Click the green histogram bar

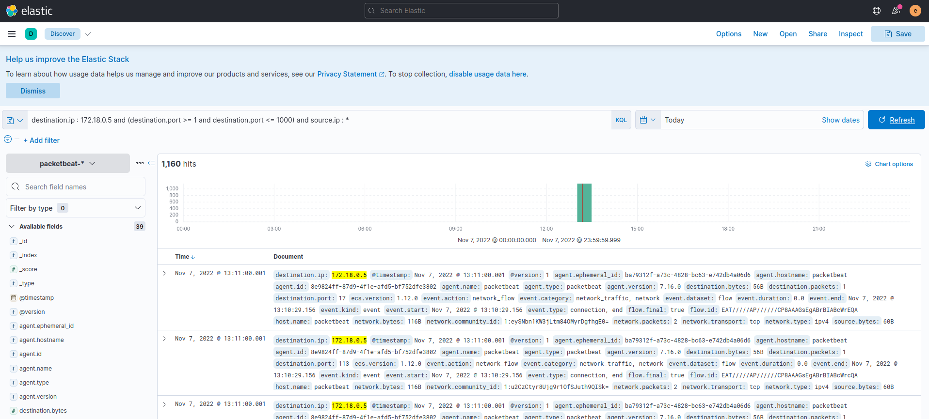584,202
